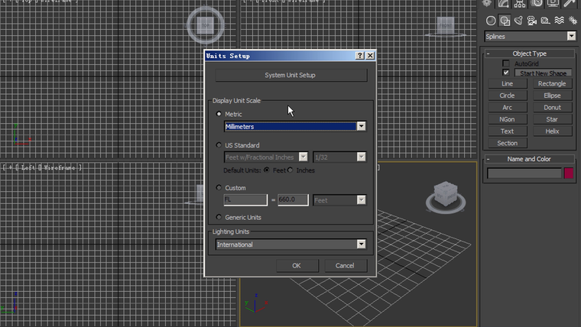Choose the Generic Units radio option
This screenshot has width=581, height=327.
pyautogui.click(x=219, y=217)
